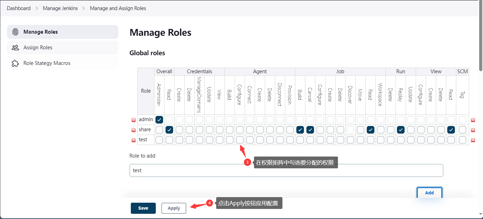
Task: Click right-side red X on admin row
Action: 473,120
